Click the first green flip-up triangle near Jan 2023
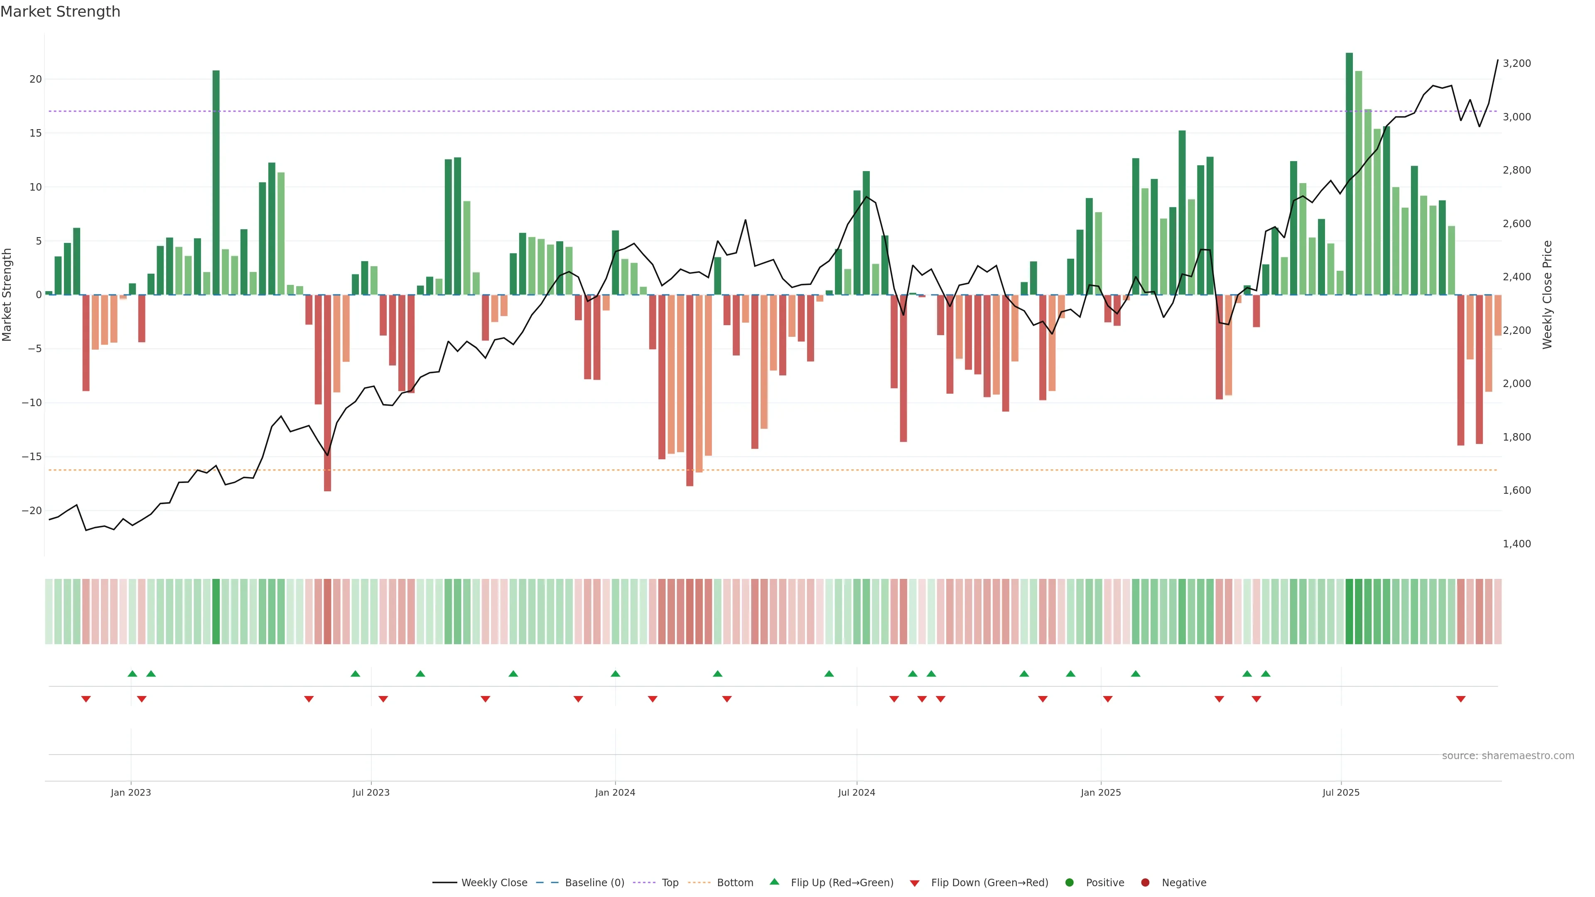 pyautogui.click(x=132, y=674)
